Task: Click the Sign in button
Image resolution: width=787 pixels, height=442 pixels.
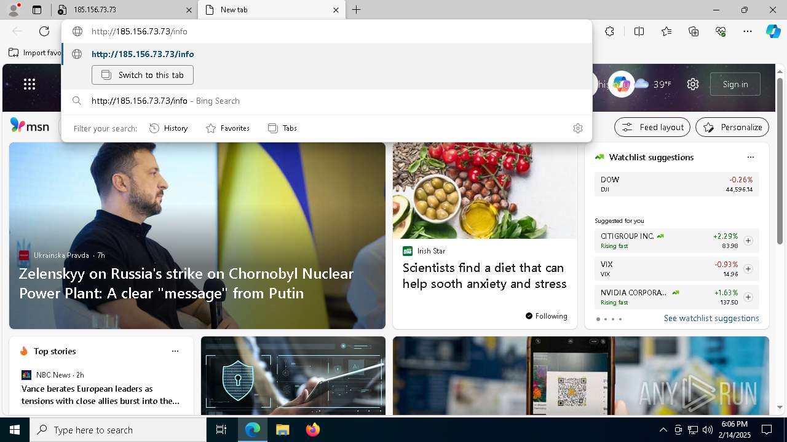Action: [x=735, y=84]
